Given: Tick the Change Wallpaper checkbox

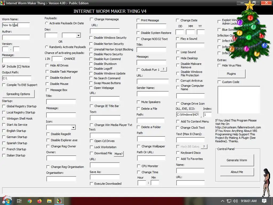Looking at the screenshot, I should [x=139, y=146].
